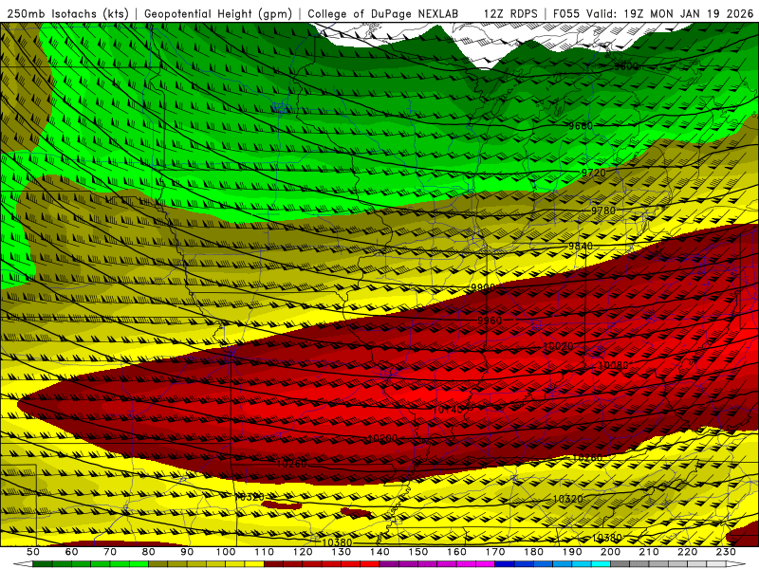Click the 9600 height contour label
Viewport: 759px width, 569px height.
point(626,66)
